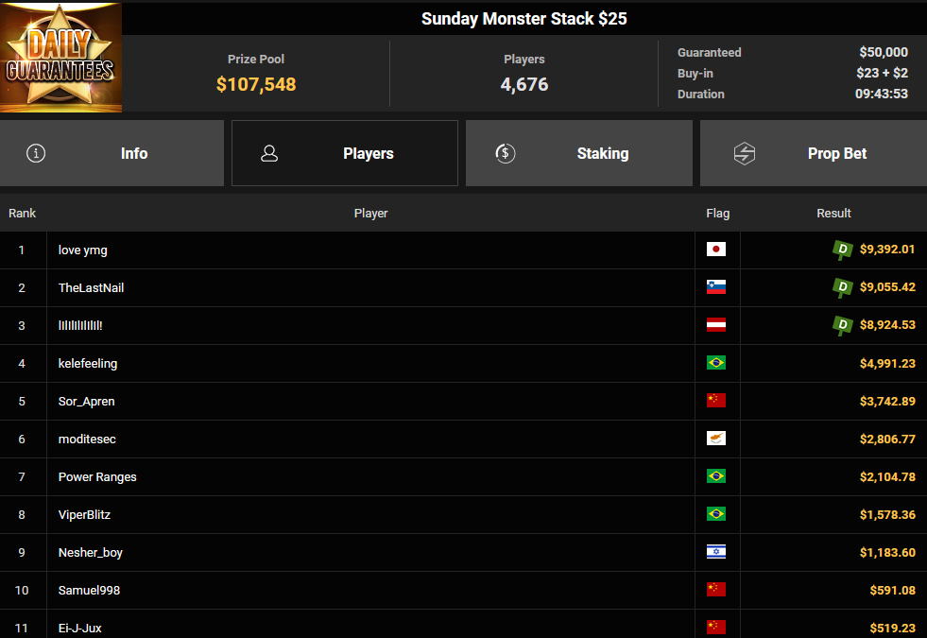Click the green D badge beside $9,055.42
The height and width of the screenshot is (638, 927).
pos(843,287)
